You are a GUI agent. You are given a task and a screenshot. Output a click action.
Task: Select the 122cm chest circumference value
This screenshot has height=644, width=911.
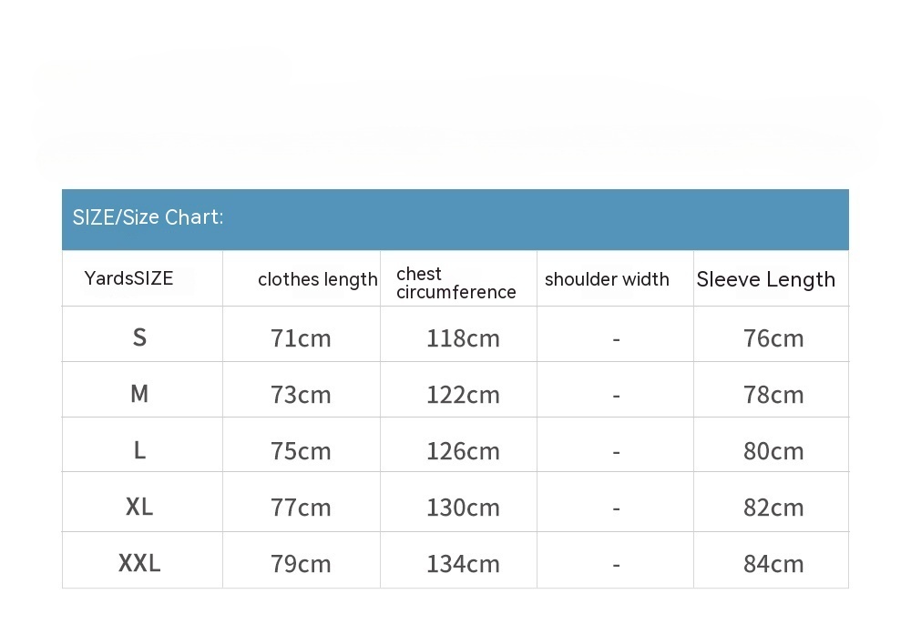point(463,395)
